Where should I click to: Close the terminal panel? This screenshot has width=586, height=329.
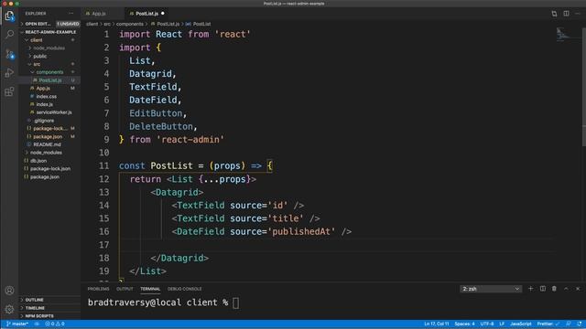578,289
